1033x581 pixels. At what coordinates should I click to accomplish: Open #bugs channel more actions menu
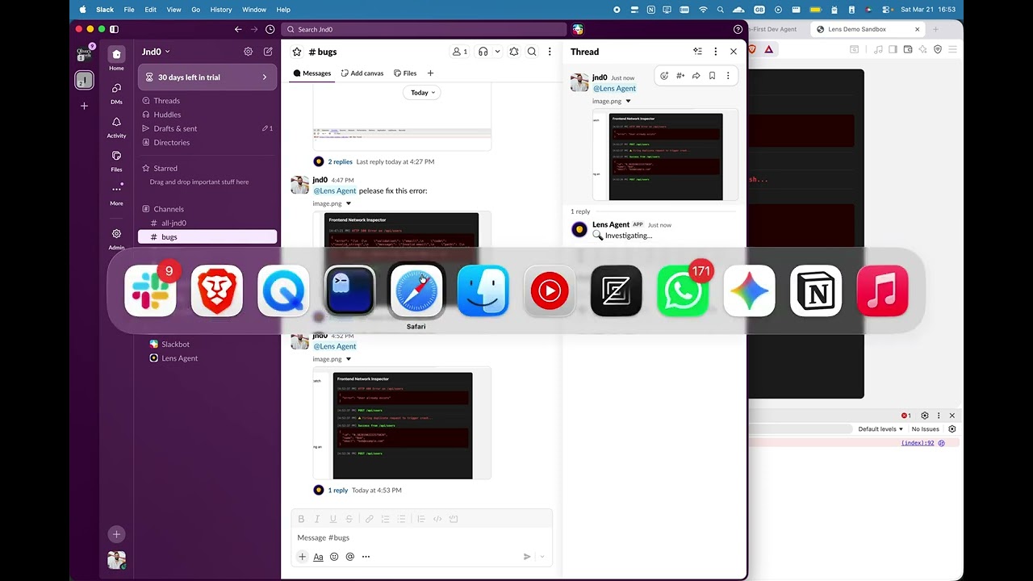(x=550, y=52)
